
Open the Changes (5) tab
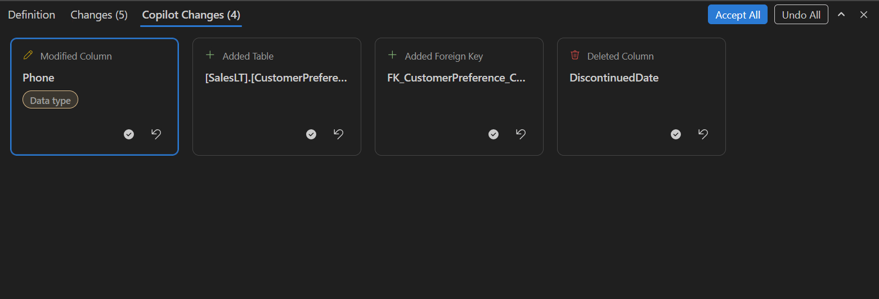tap(99, 15)
